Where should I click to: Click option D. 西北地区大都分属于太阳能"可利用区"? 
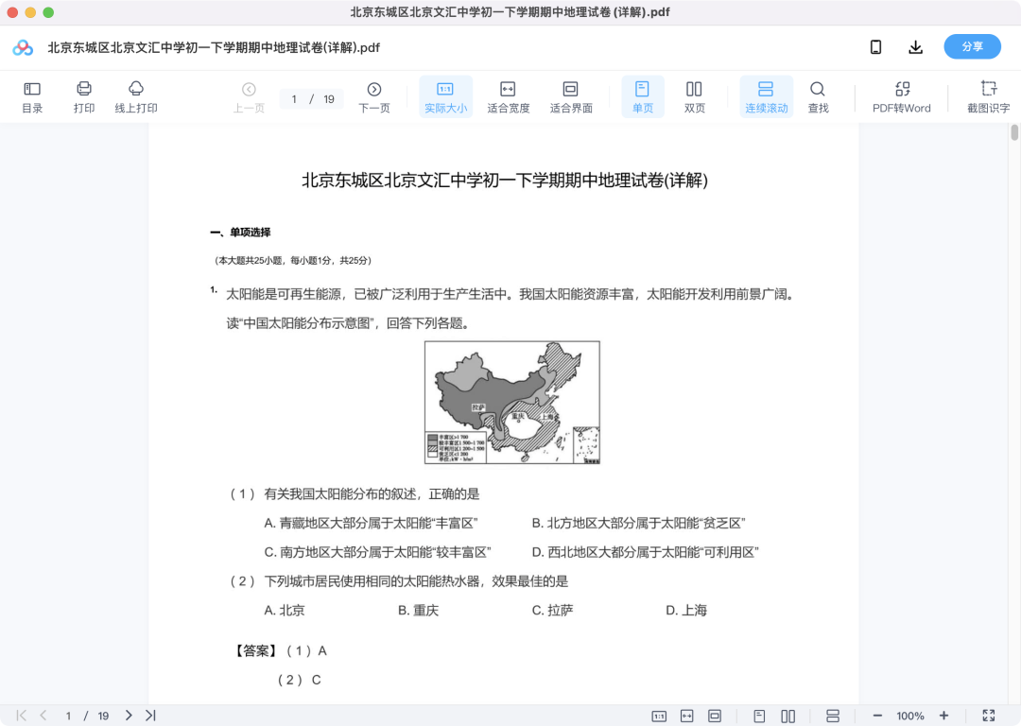click(x=646, y=552)
